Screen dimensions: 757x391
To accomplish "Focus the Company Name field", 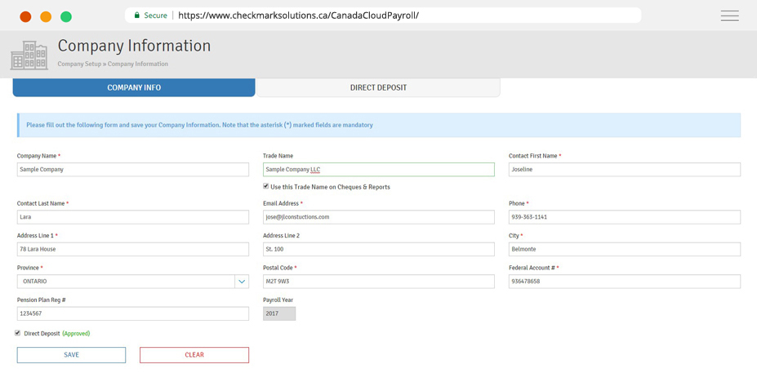I will tap(132, 170).
